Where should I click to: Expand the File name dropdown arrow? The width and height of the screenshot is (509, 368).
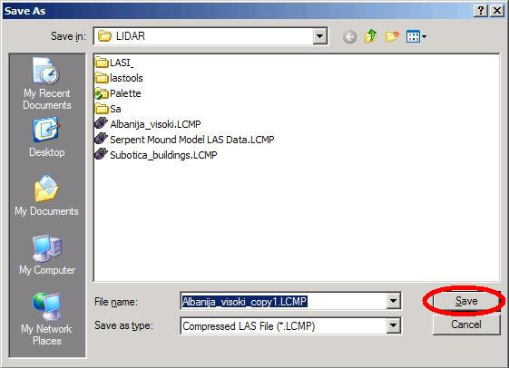(x=393, y=301)
